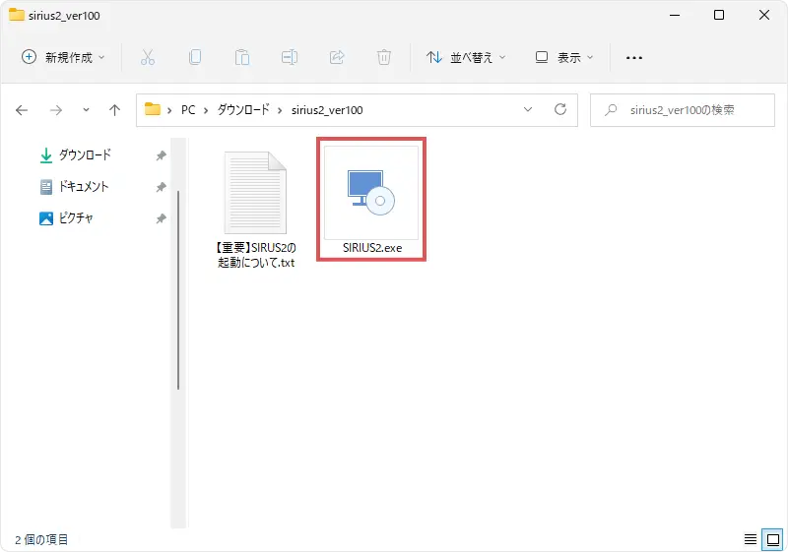
Task: Open the 表示 view dropdown
Action: click(x=564, y=57)
